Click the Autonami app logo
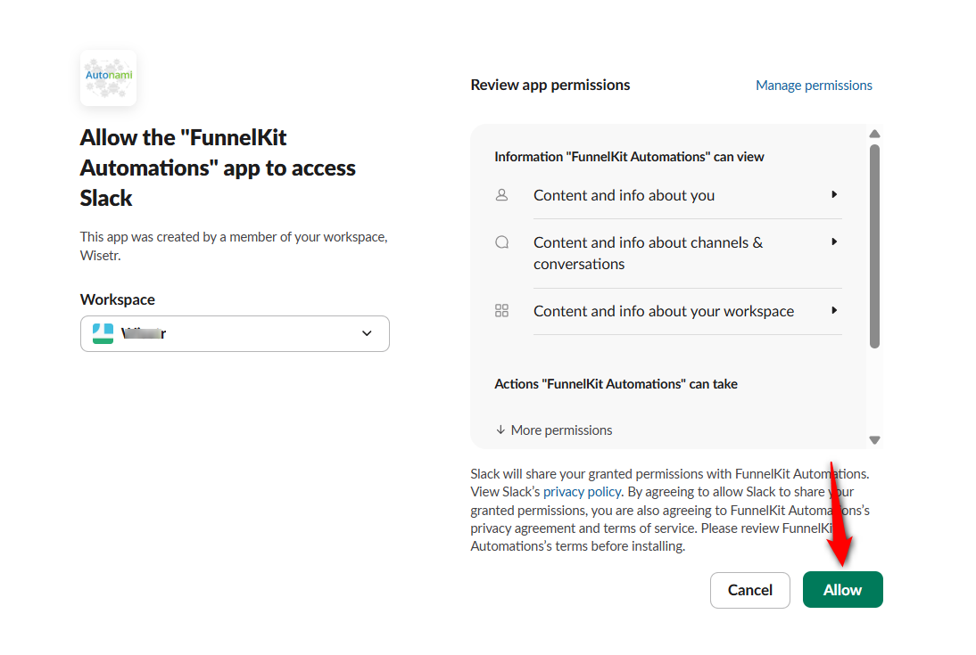 coord(107,78)
